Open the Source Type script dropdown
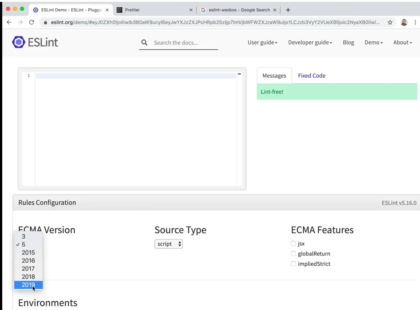This screenshot has height=310, width=420. (169, 244)
